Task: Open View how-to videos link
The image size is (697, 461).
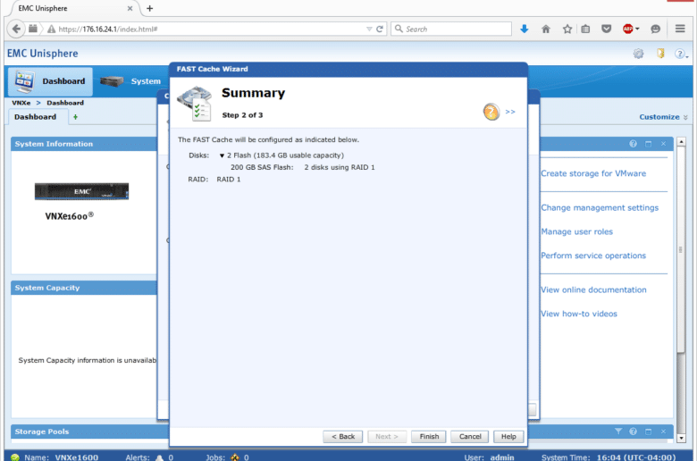Action: [579, 314]
